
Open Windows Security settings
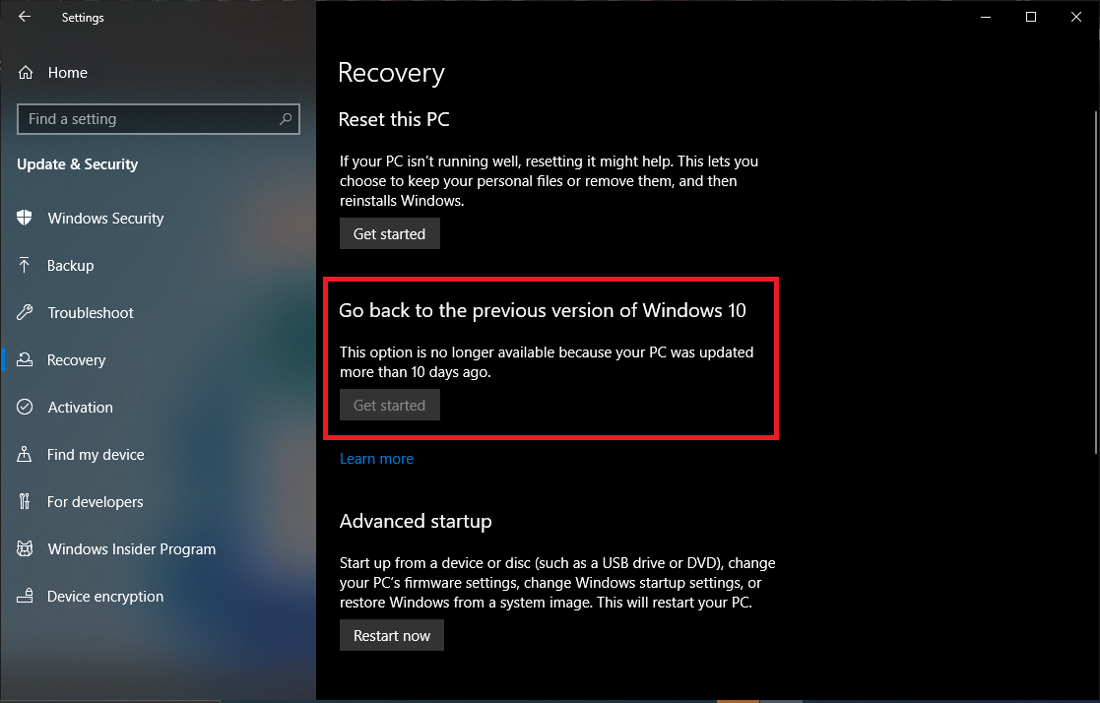click(x=105, y=219)
